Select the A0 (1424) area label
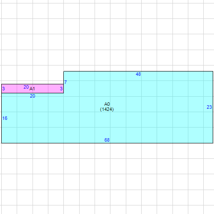Image resolution: width=214 pixels, height=214 pixels. tap(107, 107)
